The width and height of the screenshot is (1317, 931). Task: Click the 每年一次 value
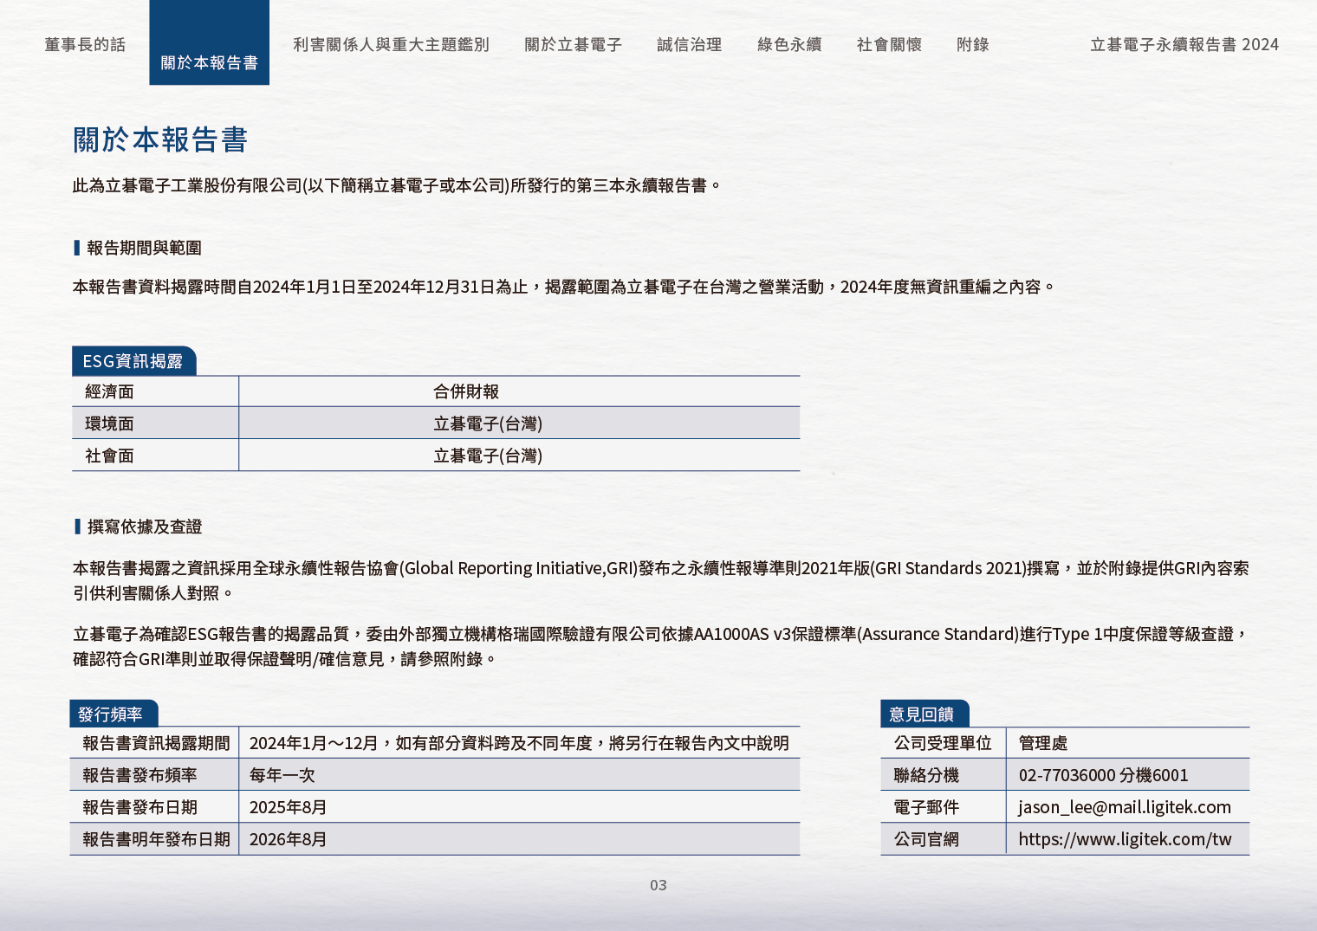coord(282,775)
